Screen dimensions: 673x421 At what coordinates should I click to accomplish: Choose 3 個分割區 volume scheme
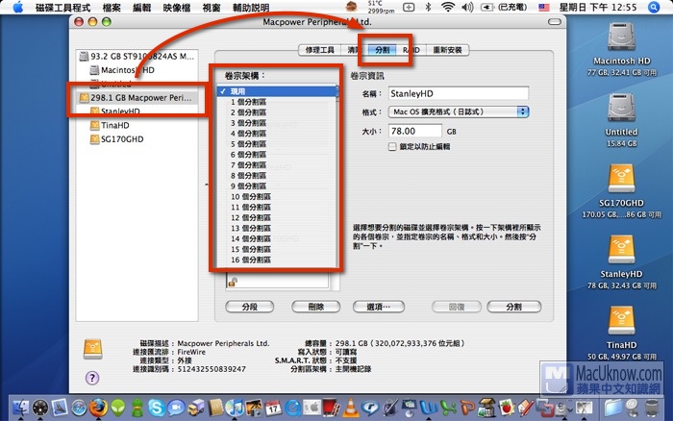tap(277, 123)
